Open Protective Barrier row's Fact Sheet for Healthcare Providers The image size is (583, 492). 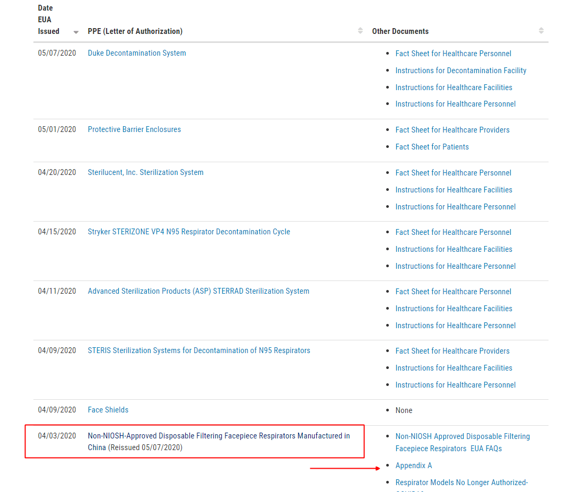[x=453, y=130]
